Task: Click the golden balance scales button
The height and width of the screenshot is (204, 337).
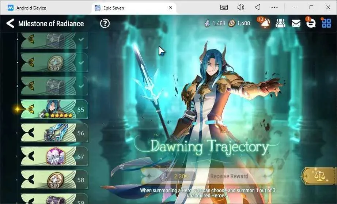Action: 319,176
